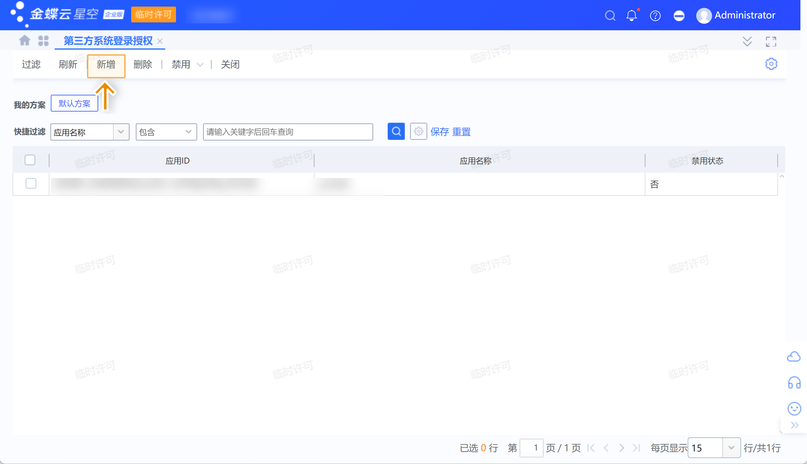Select the 第三方系统登录授权 tab
This screenshot has width=807, height=464.
[108, 41]
